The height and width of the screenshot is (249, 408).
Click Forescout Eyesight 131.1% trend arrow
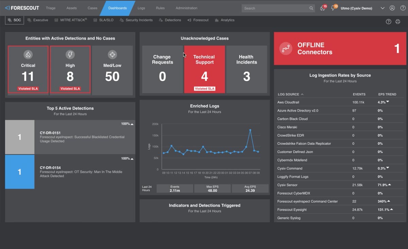391,209
